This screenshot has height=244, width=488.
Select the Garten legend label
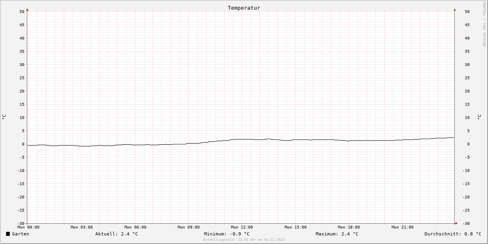[21, 234]
